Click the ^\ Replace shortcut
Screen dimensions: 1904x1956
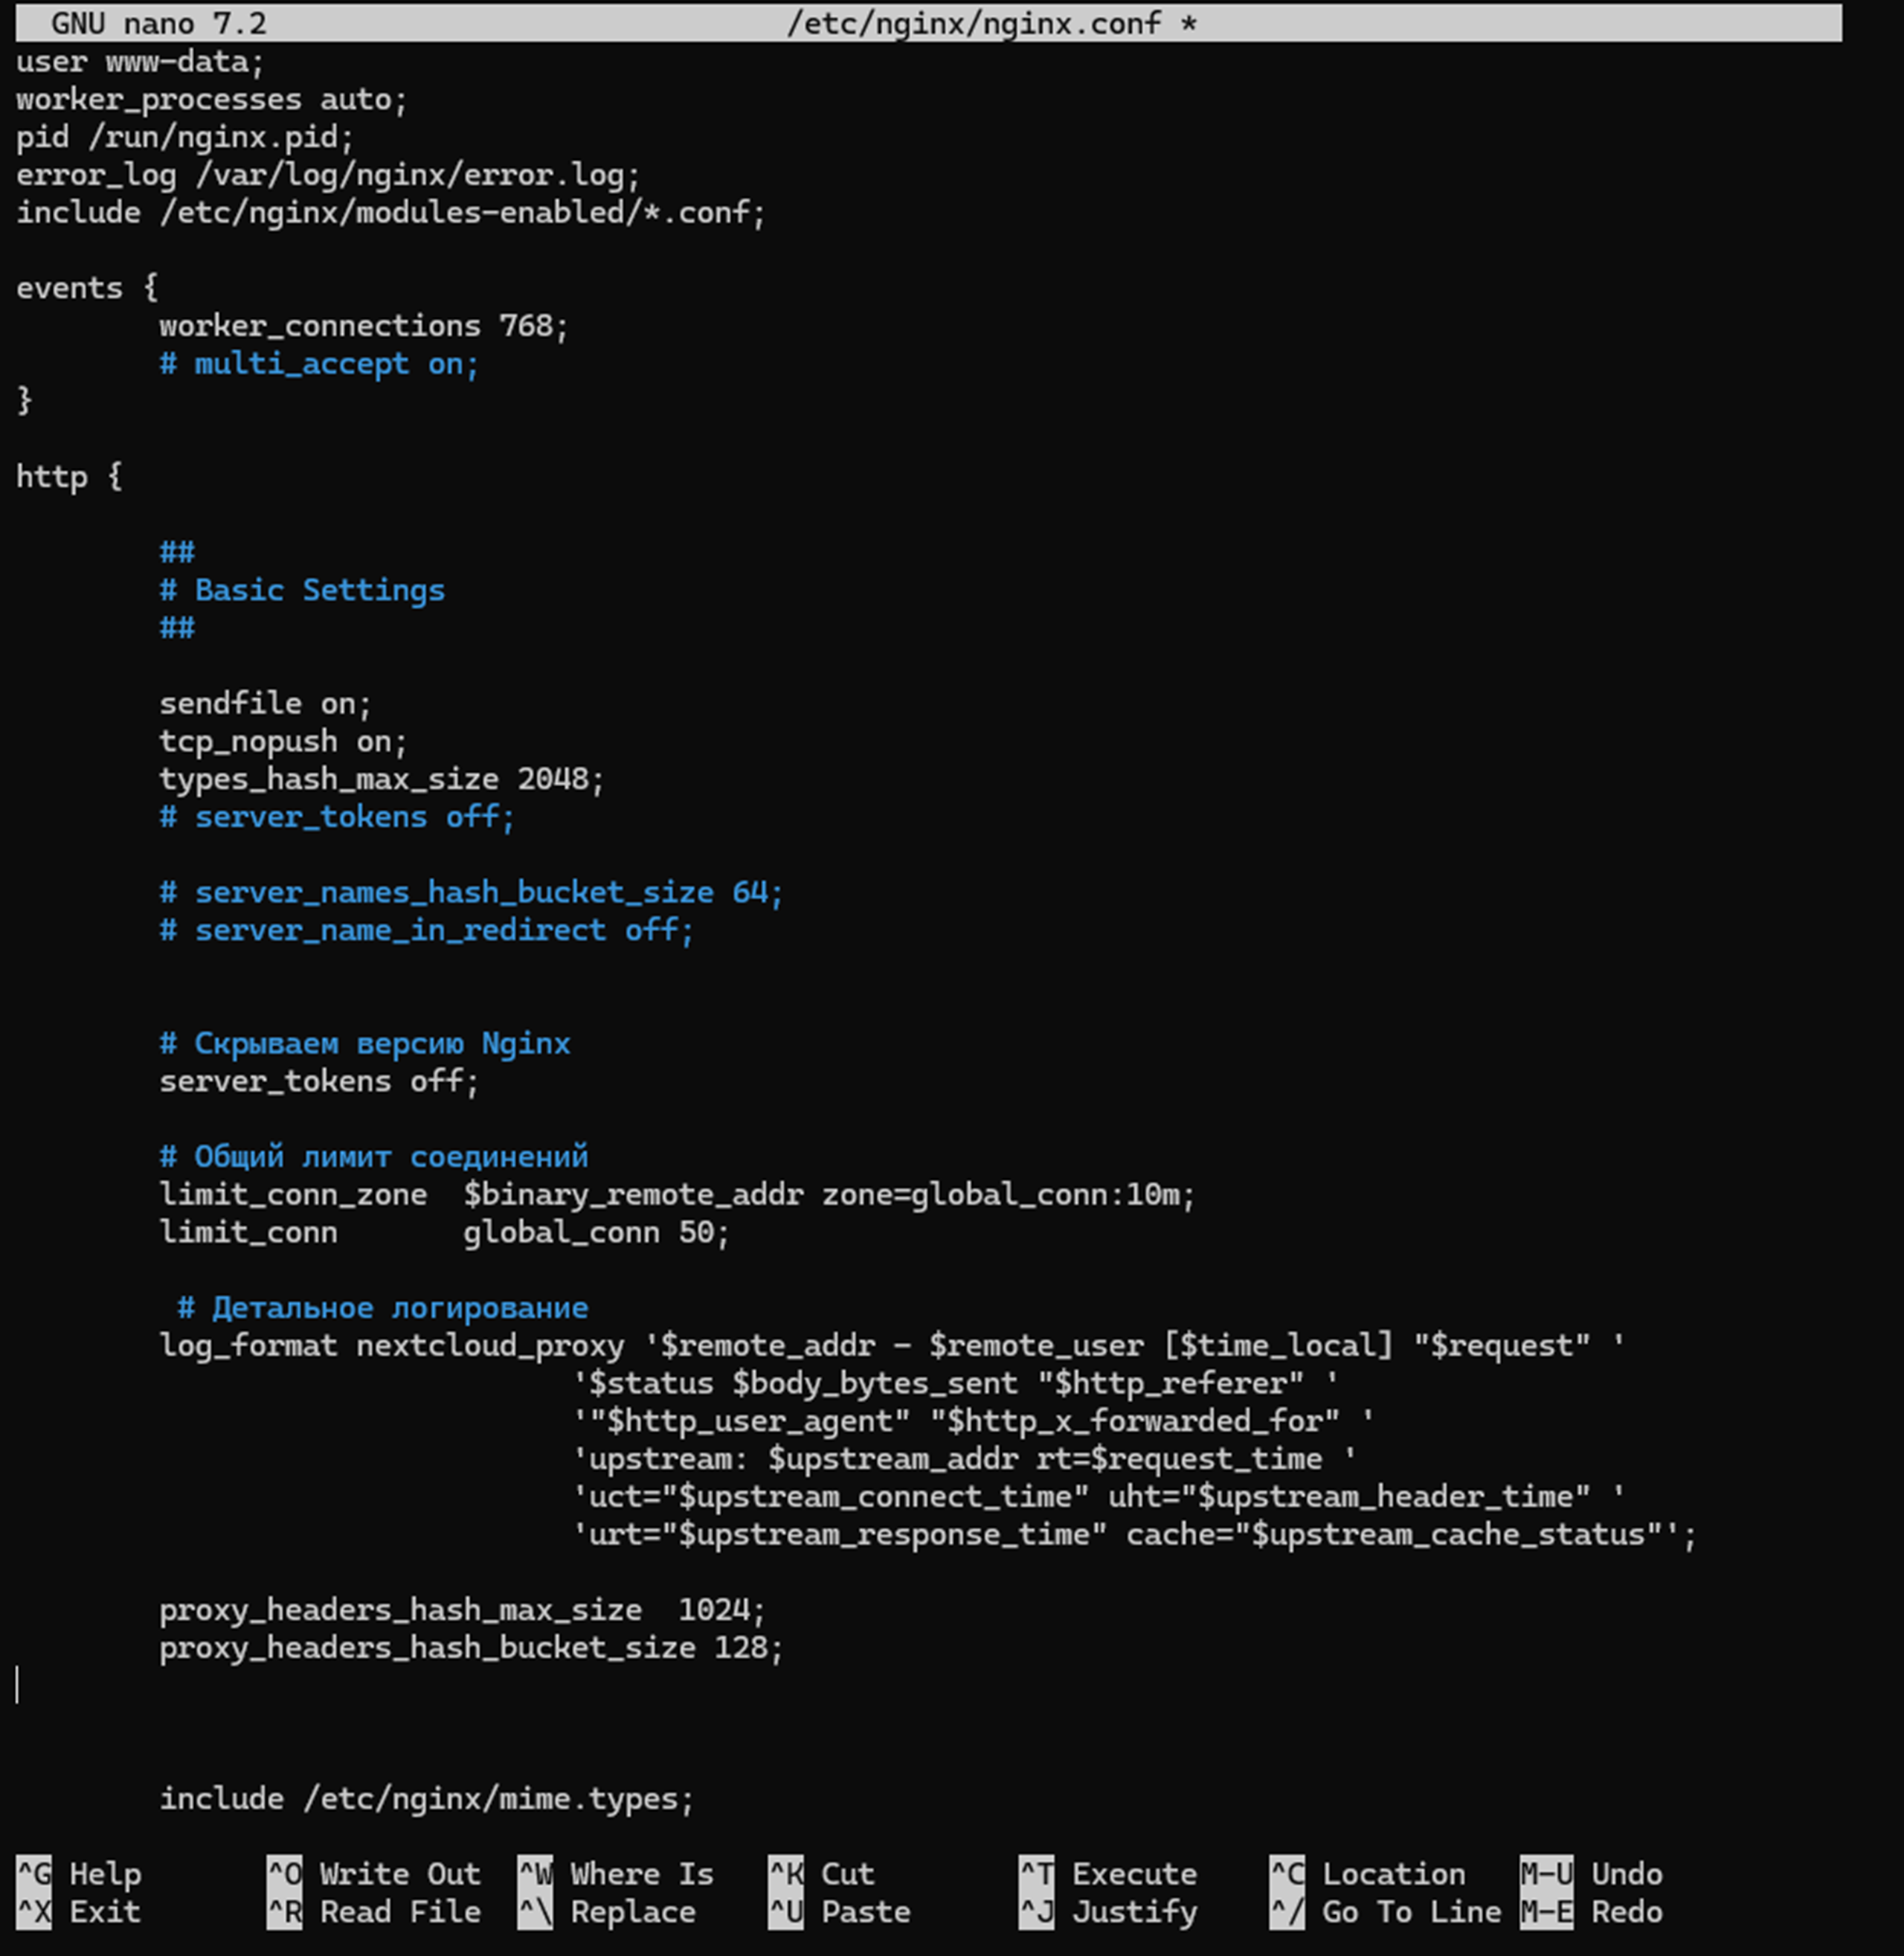point(607,1911)
